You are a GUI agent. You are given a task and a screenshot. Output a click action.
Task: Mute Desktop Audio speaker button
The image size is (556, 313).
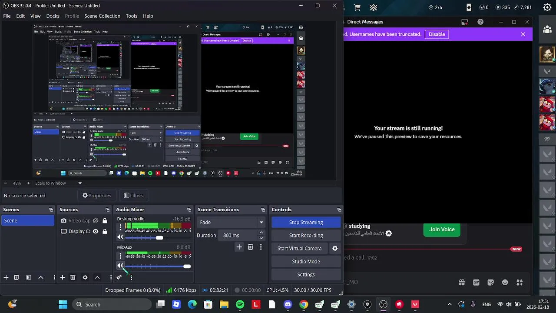120,237
